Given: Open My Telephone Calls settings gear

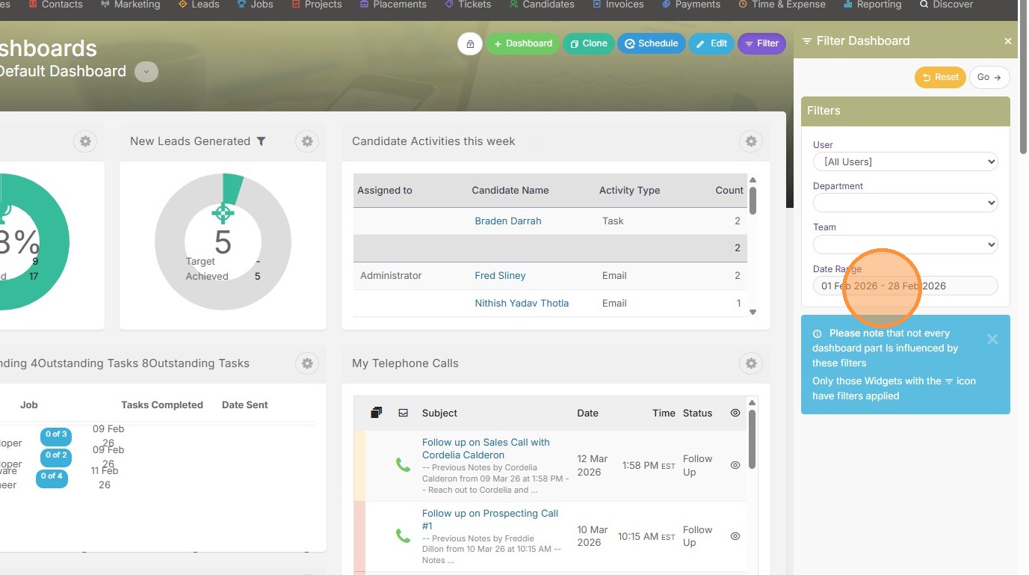Looking at the screenshot, I should (751, 363).
